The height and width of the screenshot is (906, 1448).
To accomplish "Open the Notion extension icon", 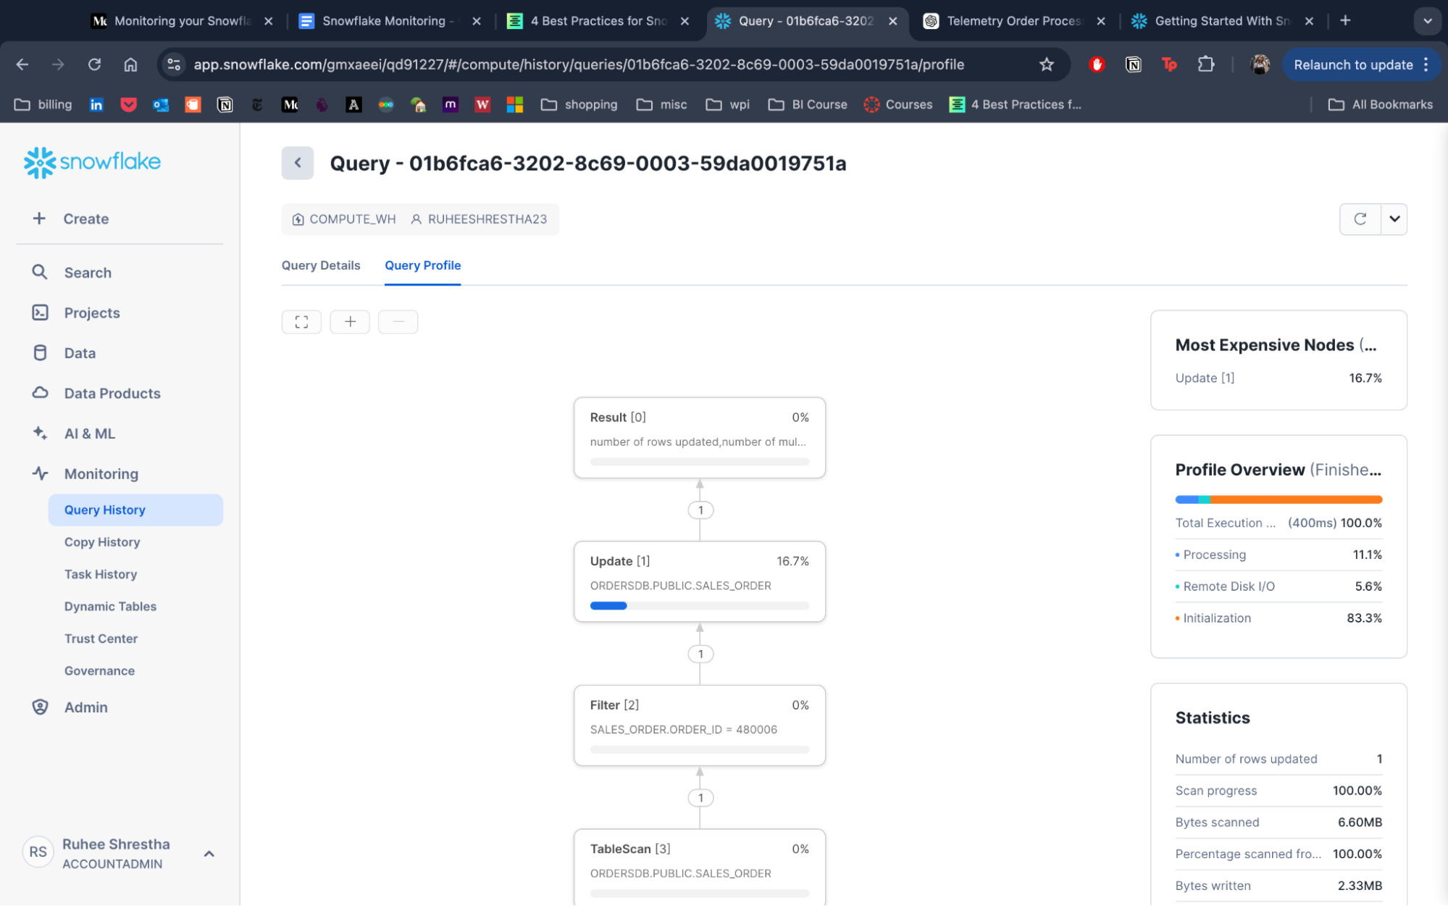I will [x=1133, y=65].
